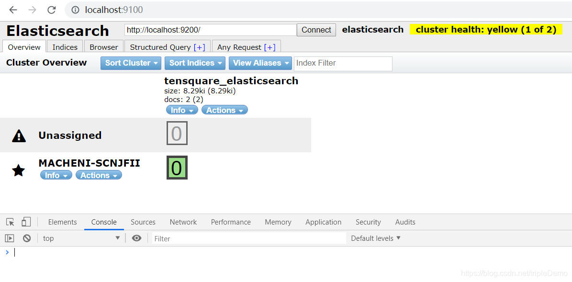572x282 pixels.
Task: Click the browser address bar localhost:9100
Action: tap(114, 10)
